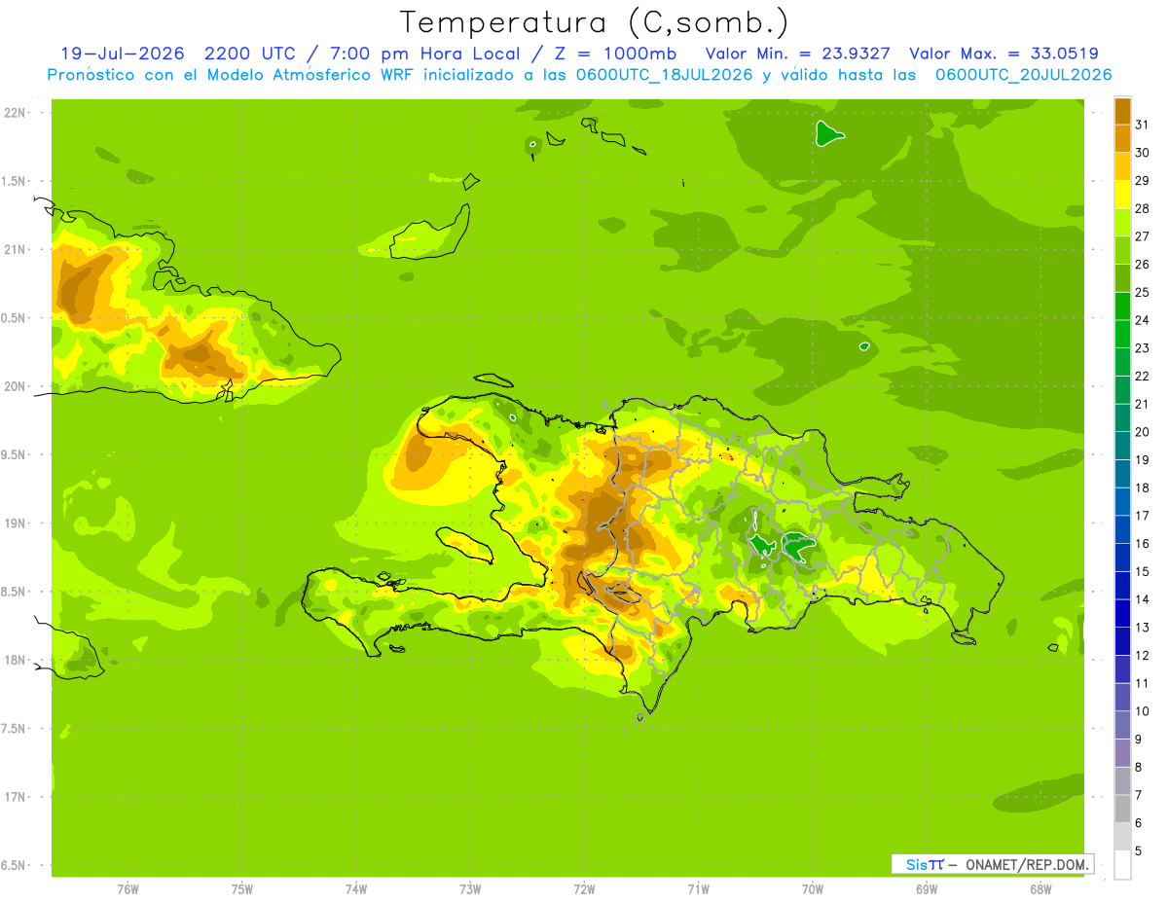
Task: Click the longitude label "76W"
Action: coord(128,888)
